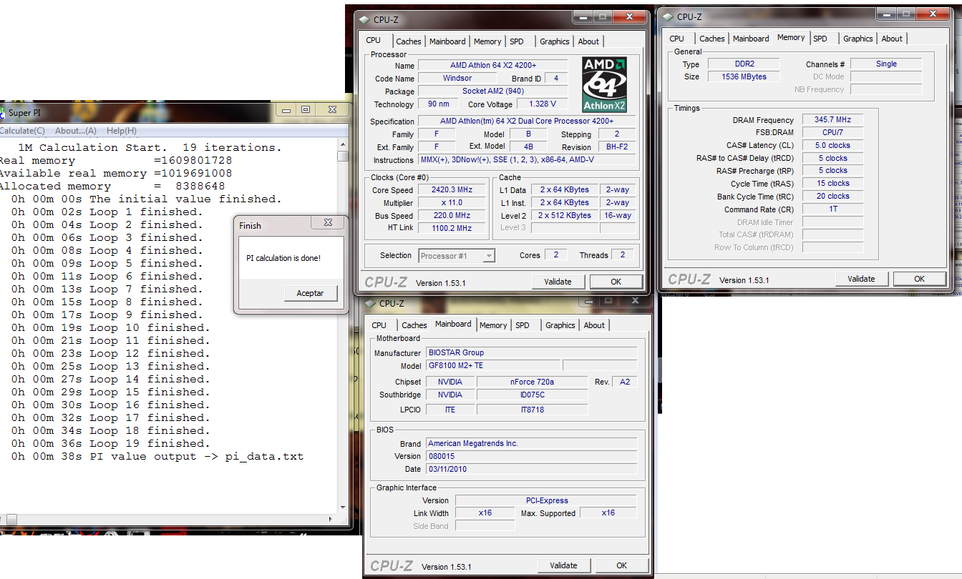The height and width of the screenshot is (579, 962).
Task: Click the Model field GF8100 M2+ TE
Action: 493,365
